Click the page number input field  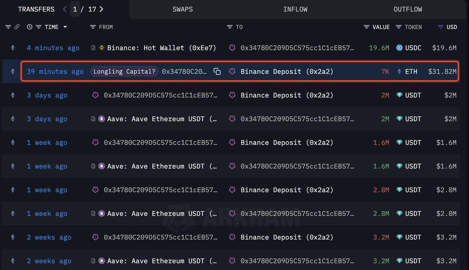click(x=75, y=9)
